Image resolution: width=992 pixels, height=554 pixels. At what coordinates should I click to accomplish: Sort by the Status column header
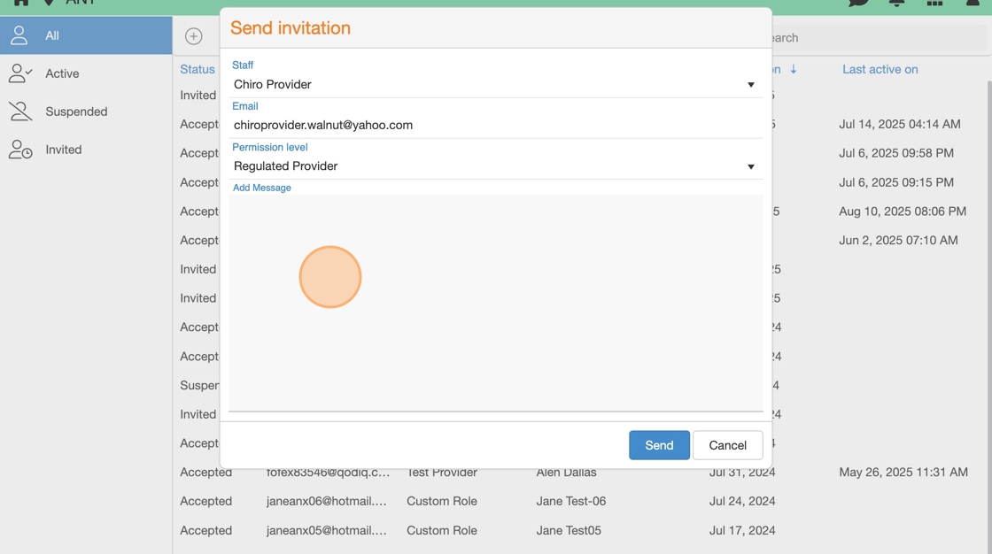pyautogui.click(x=197, y=69)
